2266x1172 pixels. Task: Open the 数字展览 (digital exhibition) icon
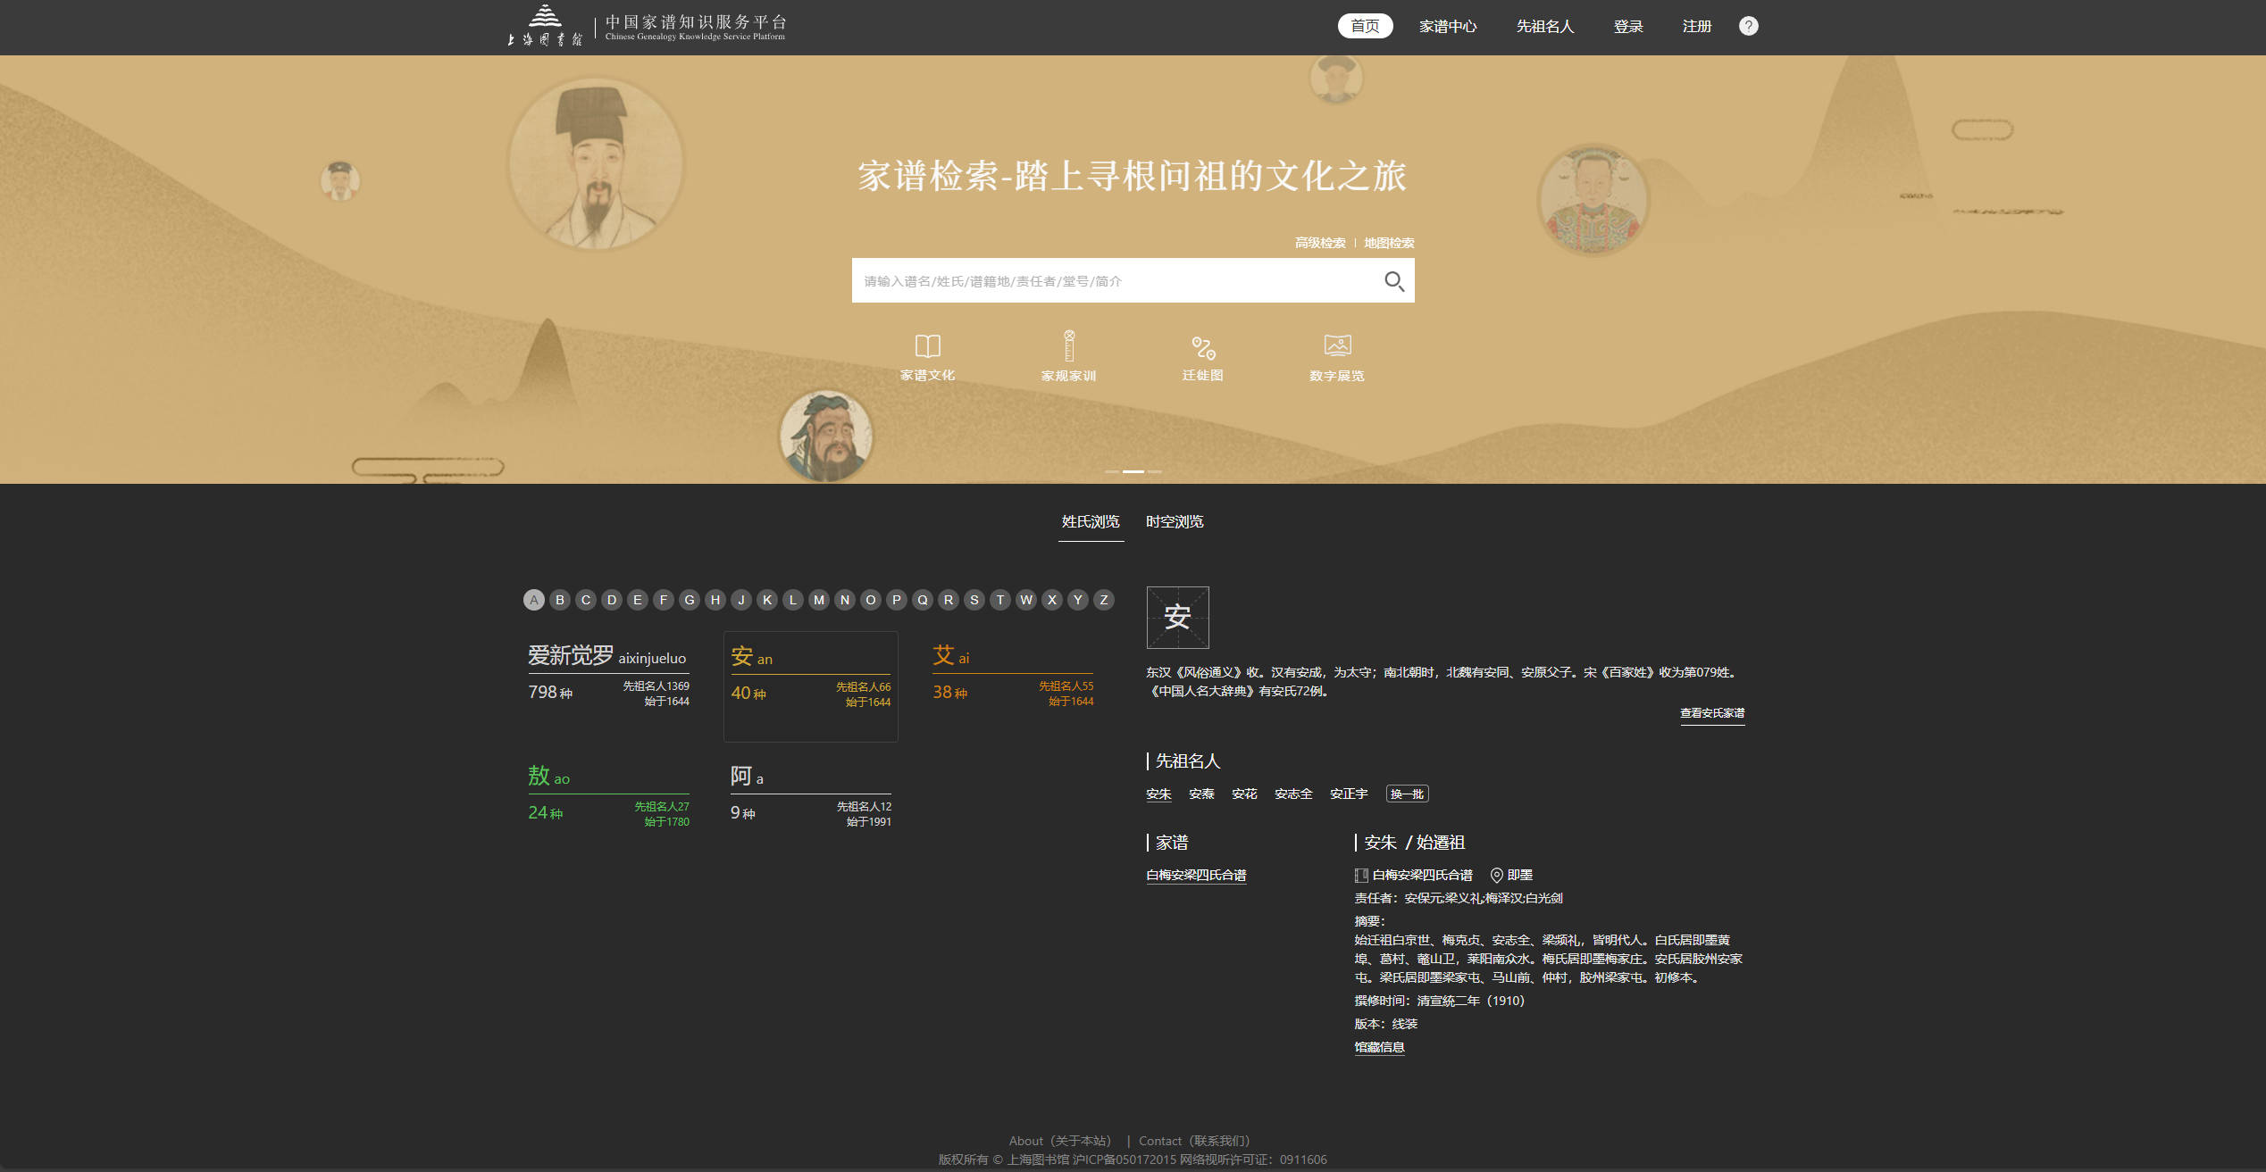click(x=1334, y=355)
